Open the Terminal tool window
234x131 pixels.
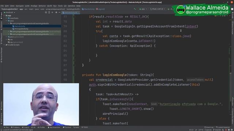67,127
